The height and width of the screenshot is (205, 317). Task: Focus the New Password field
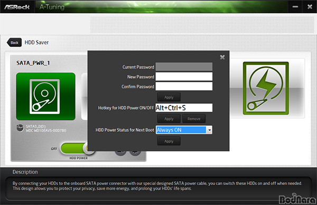[x=184, y=76]
